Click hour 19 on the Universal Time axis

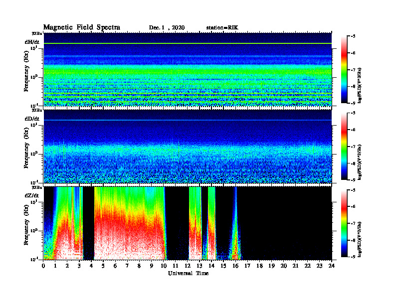point(271,266)
